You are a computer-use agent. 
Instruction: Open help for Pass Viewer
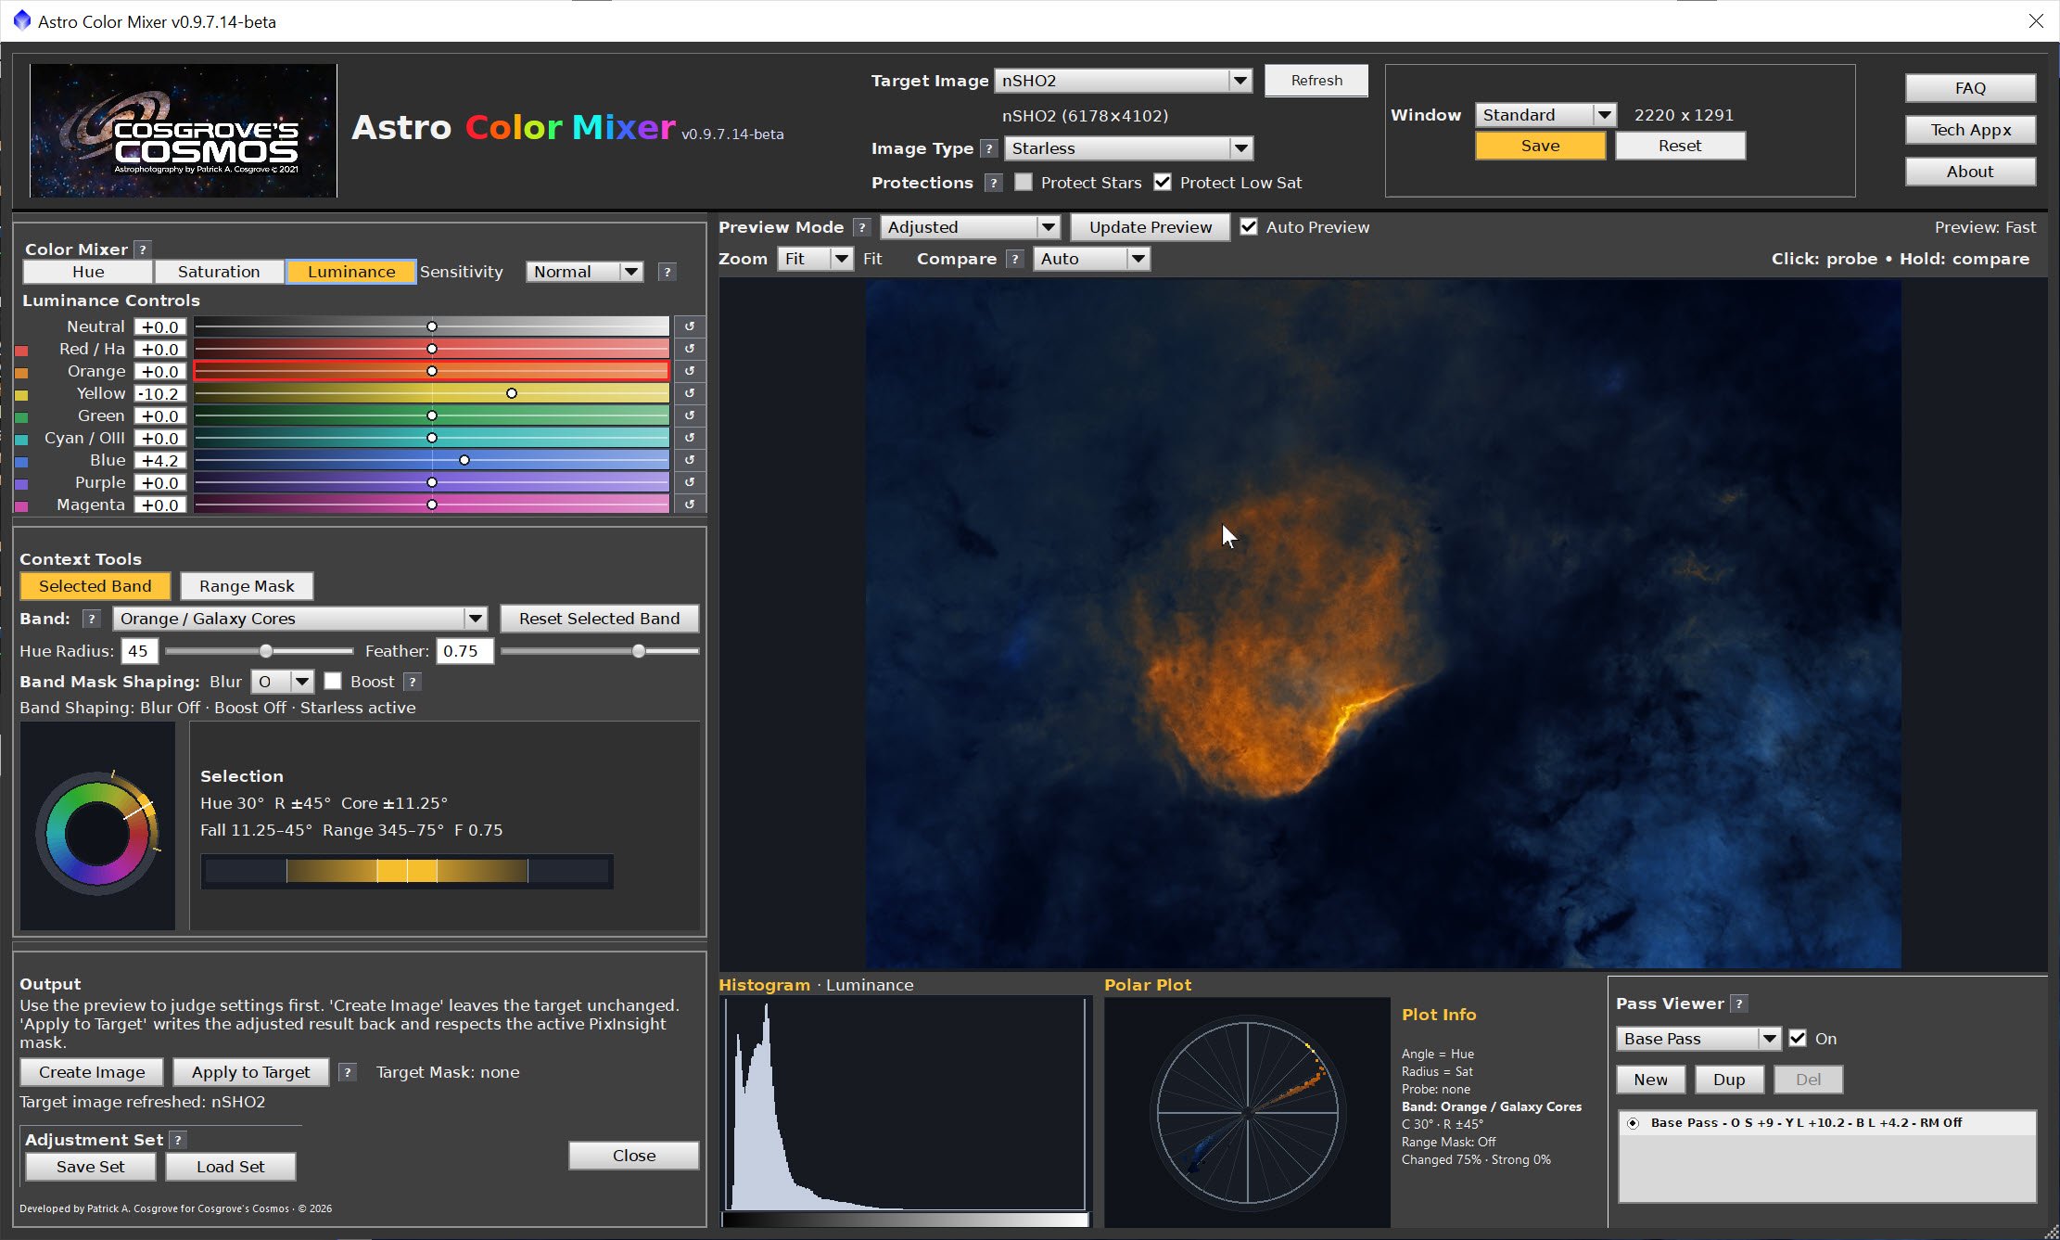1739,1004
